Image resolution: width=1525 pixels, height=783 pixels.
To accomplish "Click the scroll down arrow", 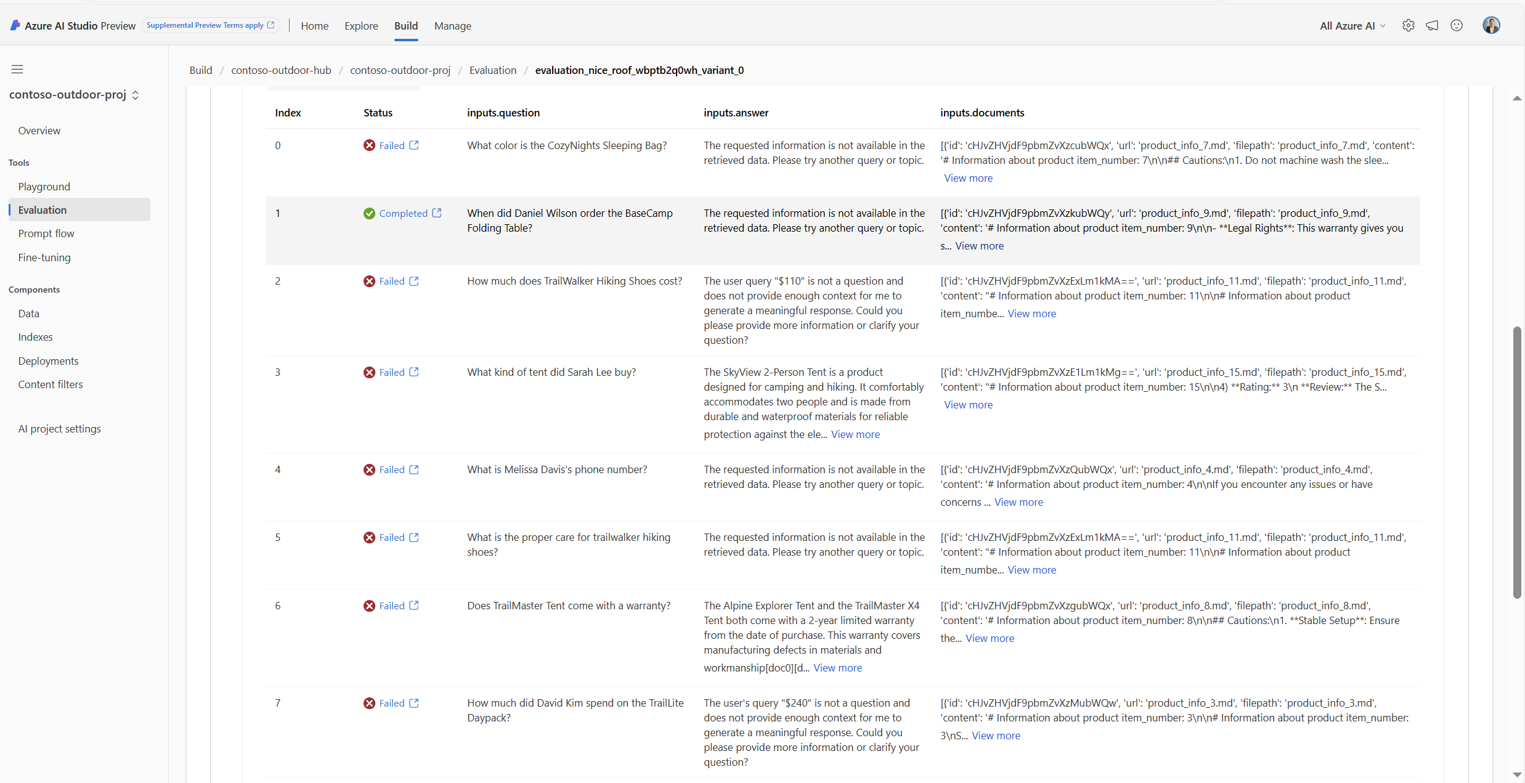I will coord(1517,775).
